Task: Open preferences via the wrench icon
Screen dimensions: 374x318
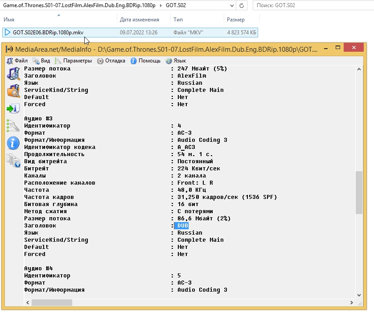Action: tap(13, 126)
